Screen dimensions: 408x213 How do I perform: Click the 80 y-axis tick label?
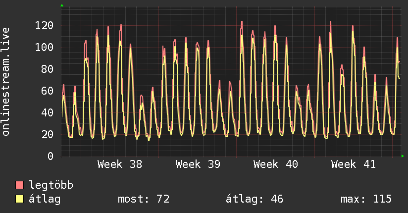tap(48, 69)
